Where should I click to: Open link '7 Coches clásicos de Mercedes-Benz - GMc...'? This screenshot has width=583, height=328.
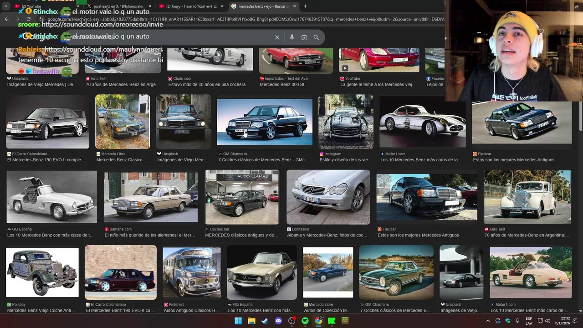tap(263, 160)
